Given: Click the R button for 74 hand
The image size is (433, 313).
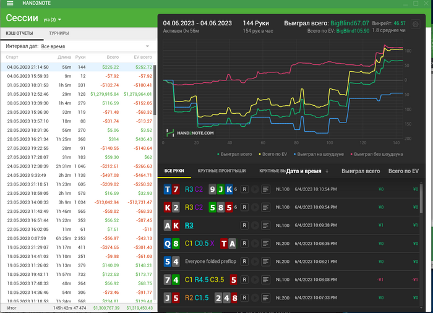Looking at the screenshot, I should 244,280.
